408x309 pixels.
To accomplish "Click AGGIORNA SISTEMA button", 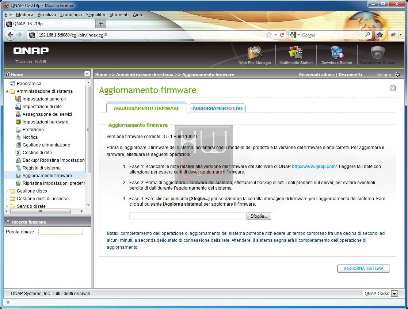I will (x=363, y=268).
